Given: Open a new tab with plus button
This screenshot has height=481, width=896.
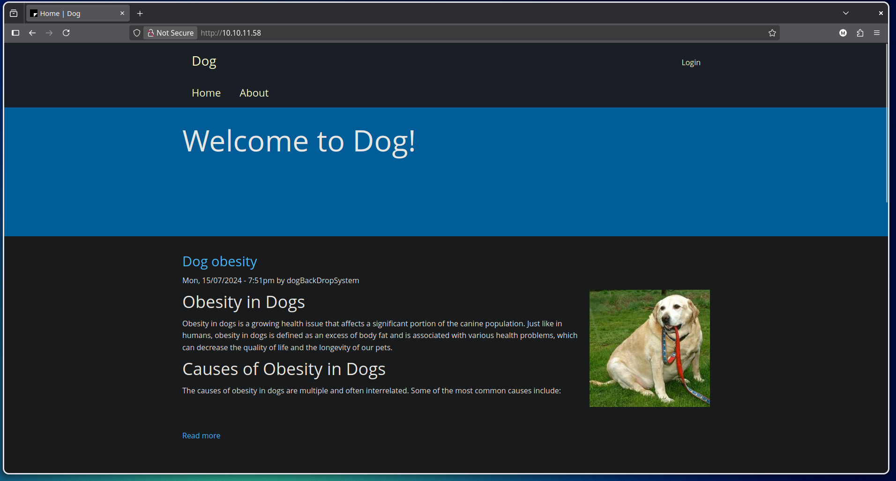Looking at the screenshot, I should [x=140, y=14].
